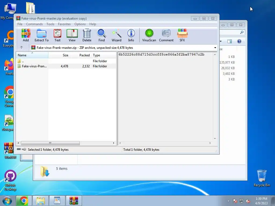
Task: Click file list scrollbar right arrow
Action: (114, 143)
